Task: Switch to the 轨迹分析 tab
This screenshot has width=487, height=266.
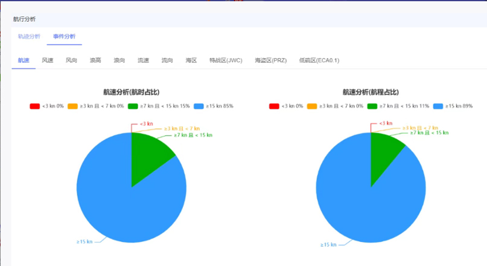Action: coord(29,36)
